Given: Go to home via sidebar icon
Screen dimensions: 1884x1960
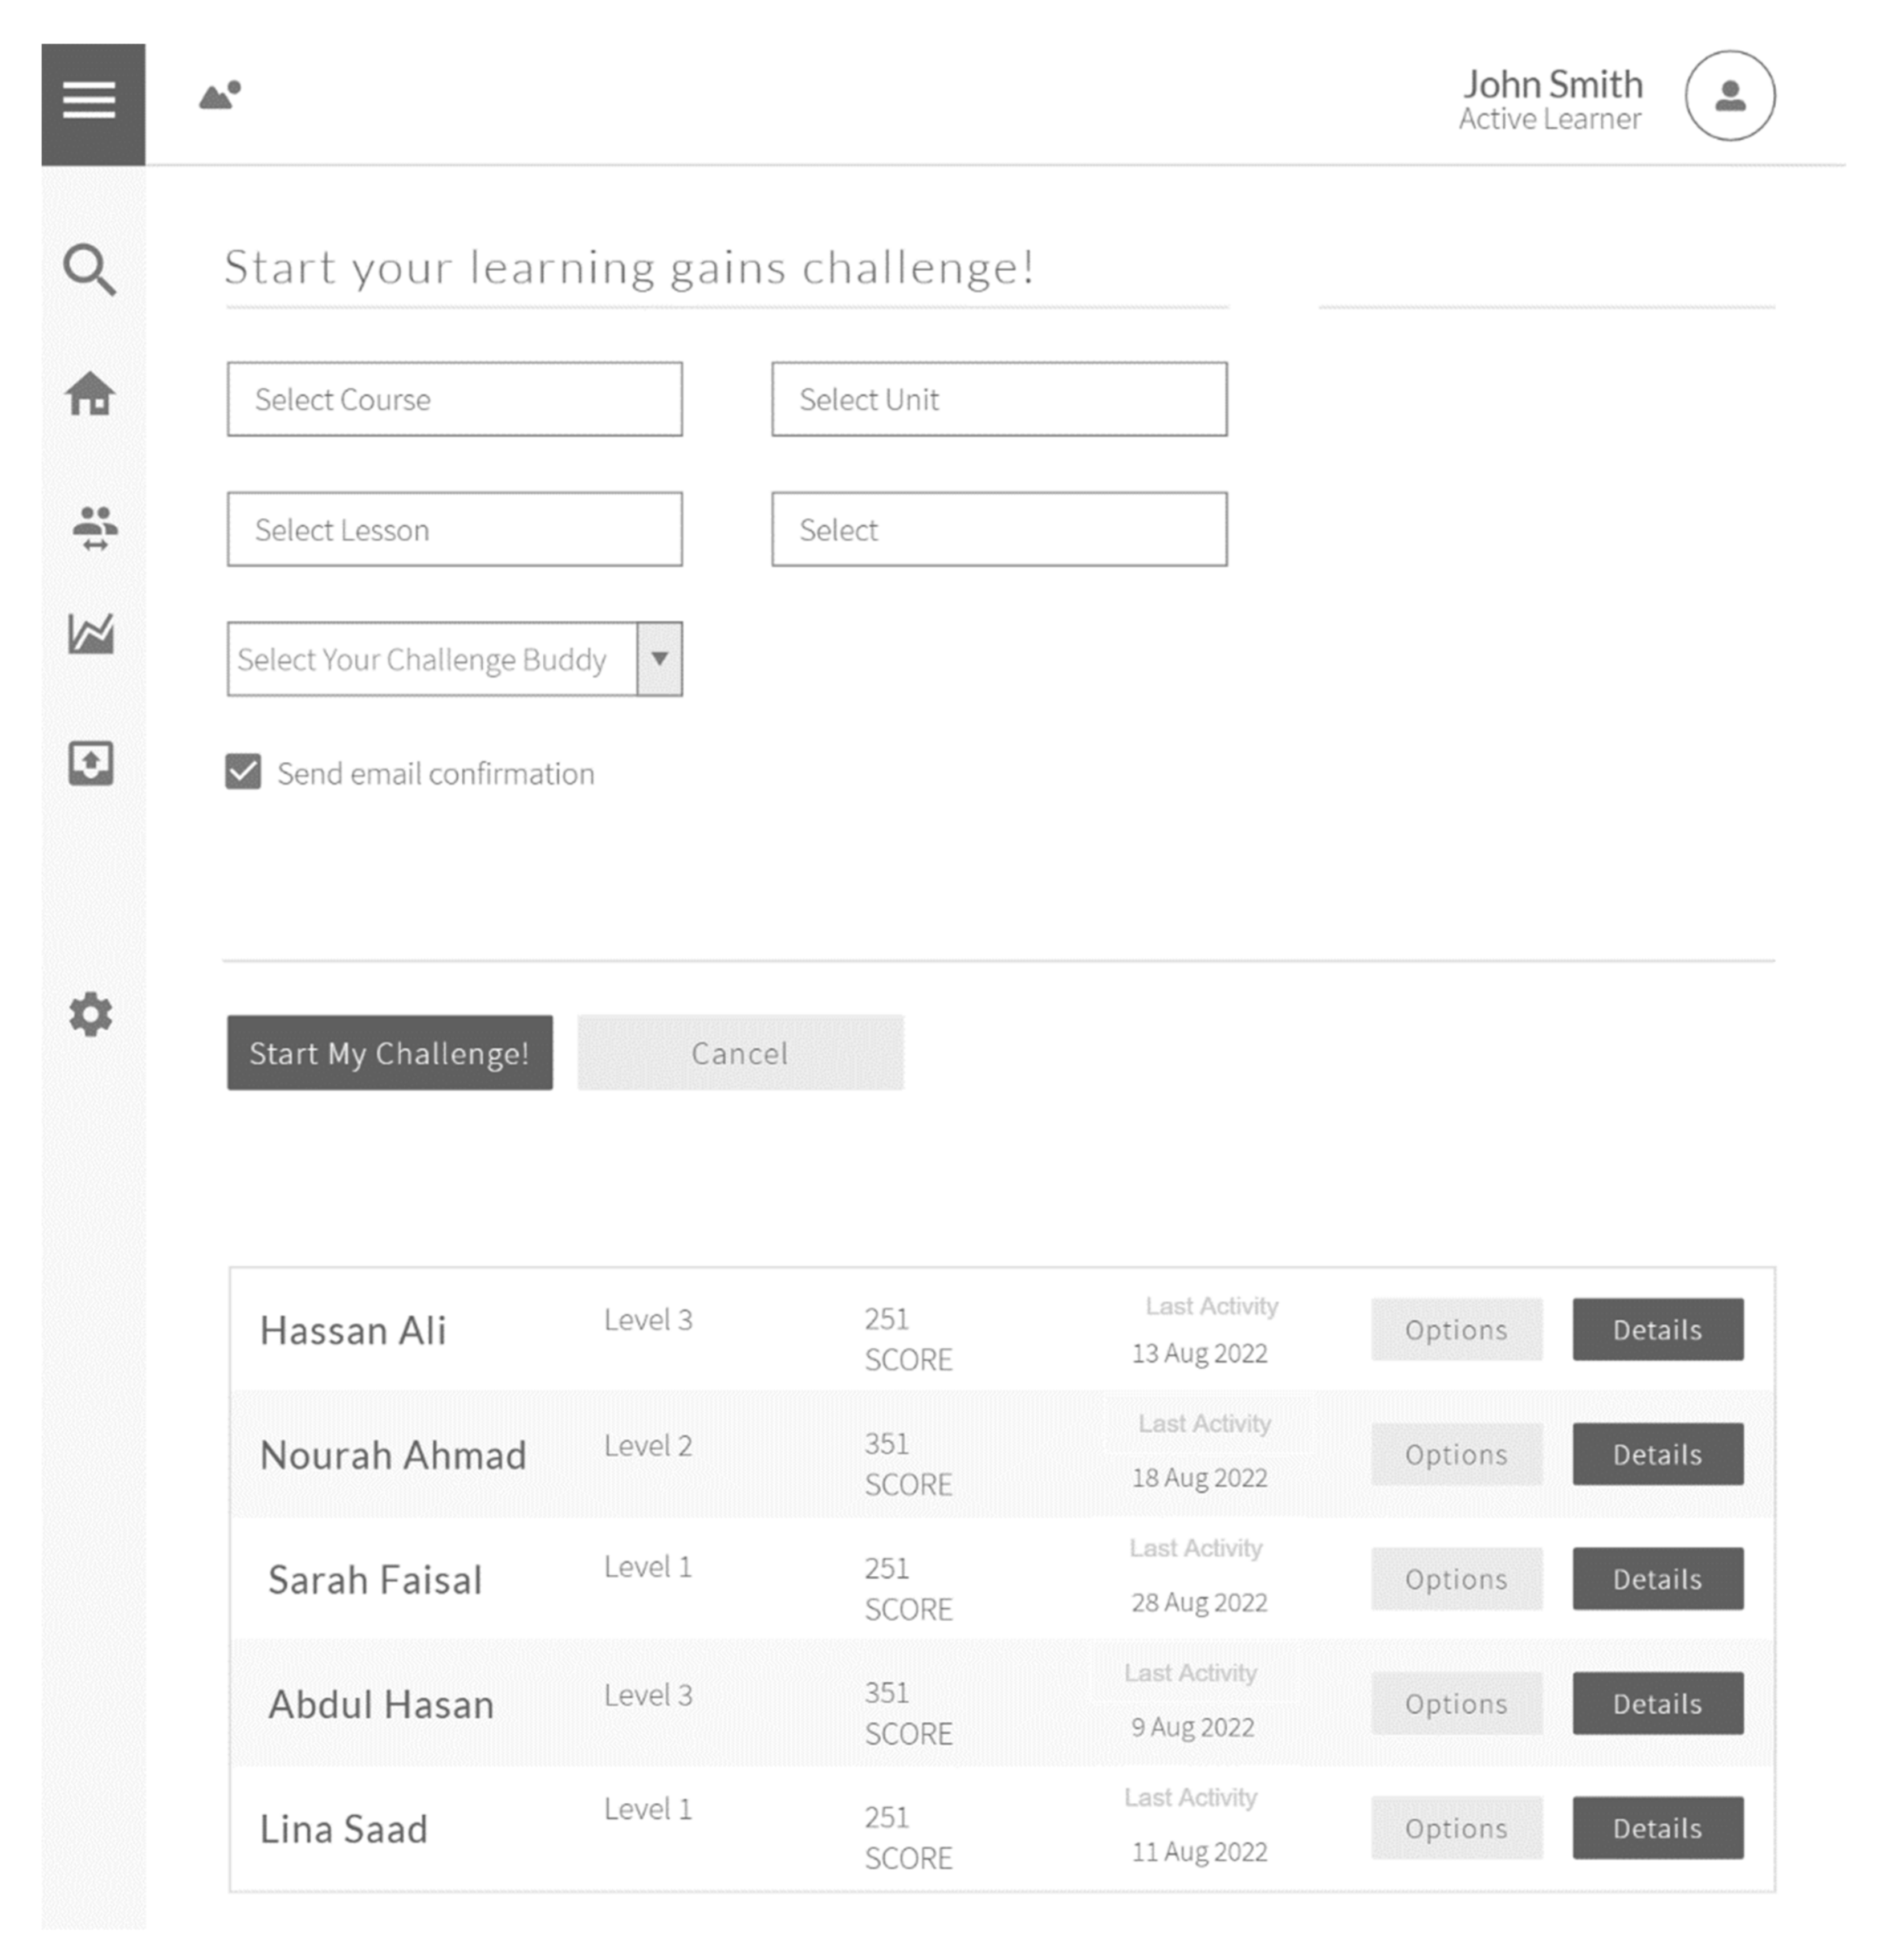Looking at the screenshot, I should click(90, 393).
